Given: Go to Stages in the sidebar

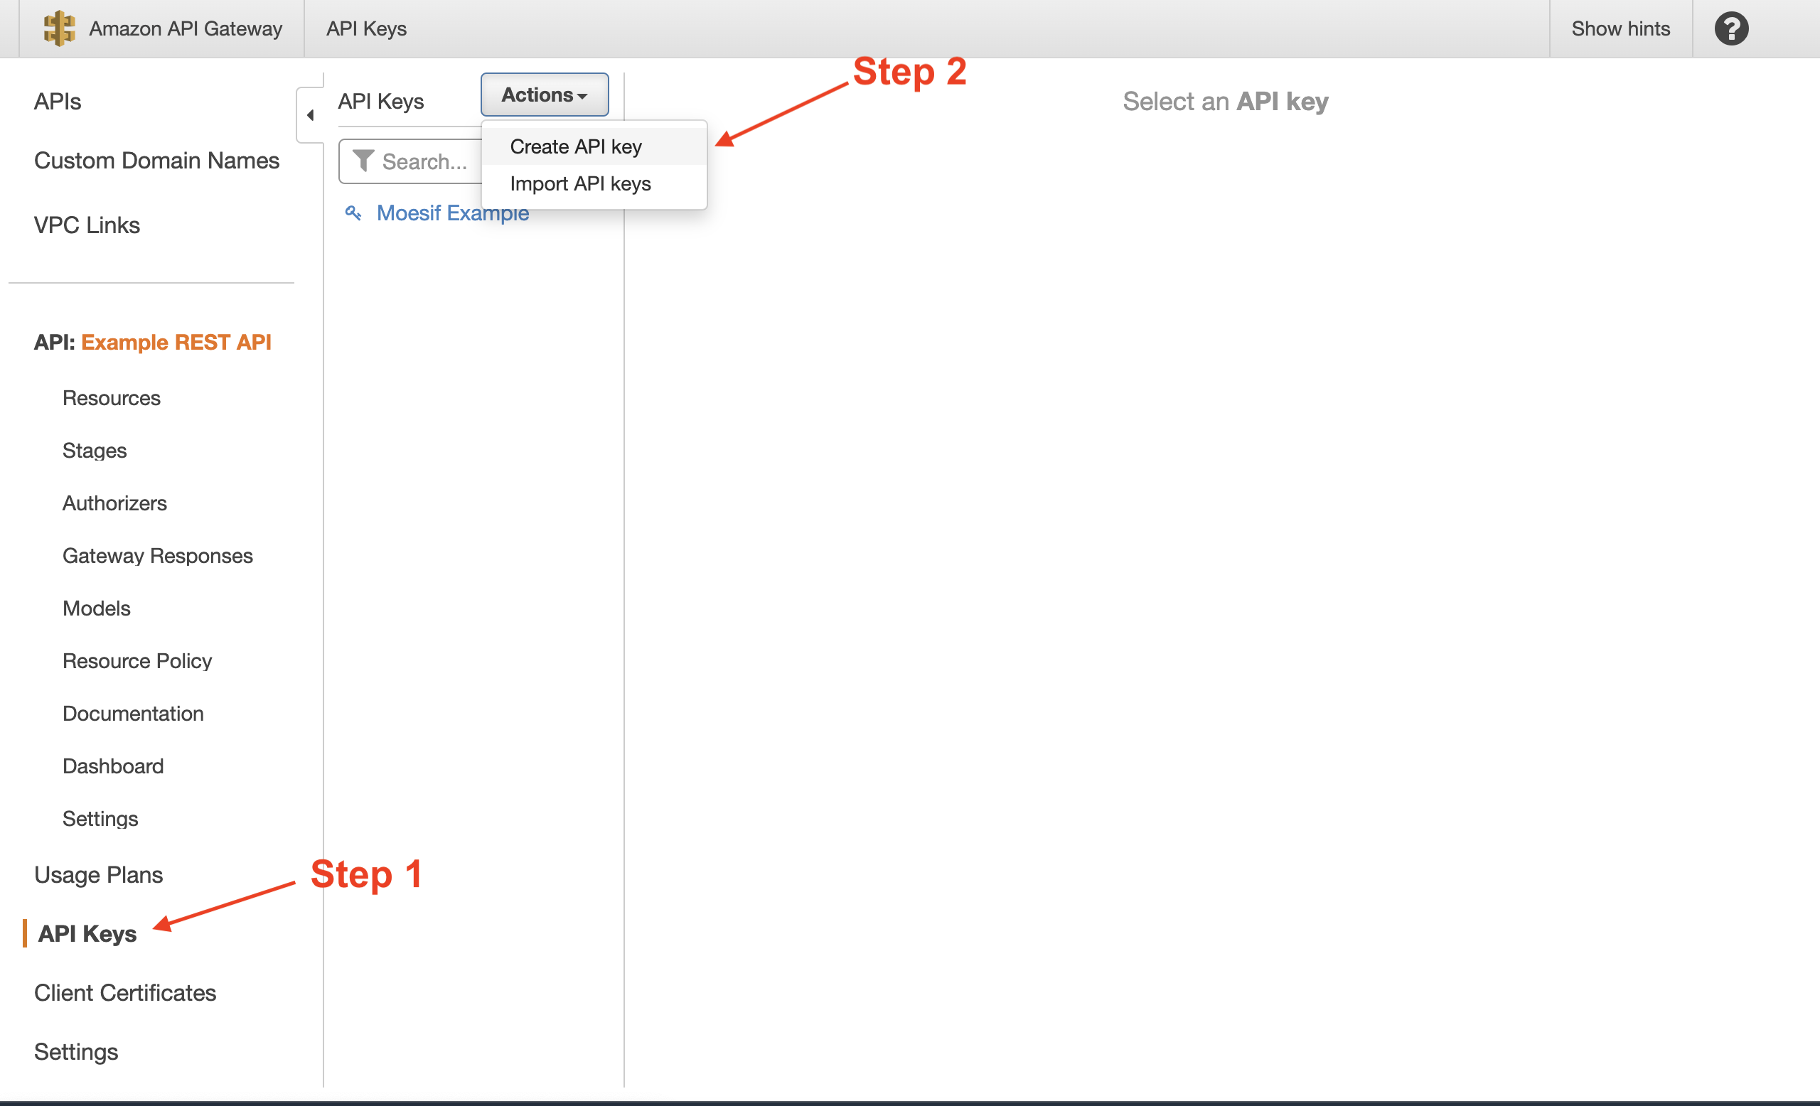Looking at the screenshot, I should pos(94,451).
